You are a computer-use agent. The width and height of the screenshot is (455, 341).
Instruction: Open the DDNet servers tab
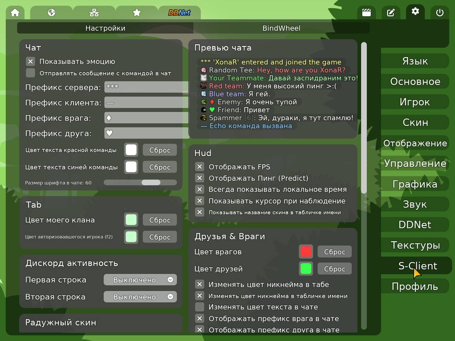pos(180,13)
